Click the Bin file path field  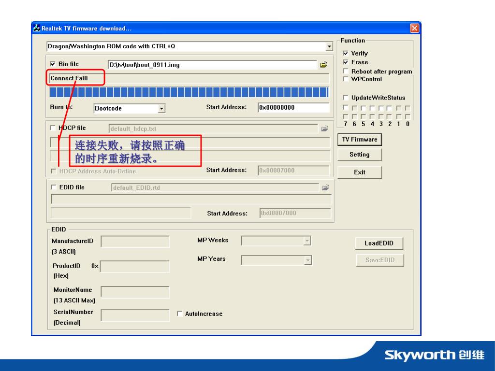click(x=212, y=65)
